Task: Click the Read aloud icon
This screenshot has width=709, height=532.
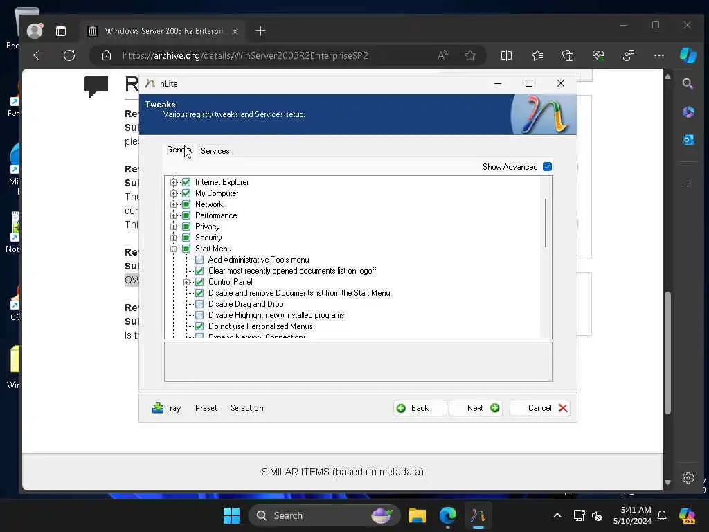Action: pos(442,55)
